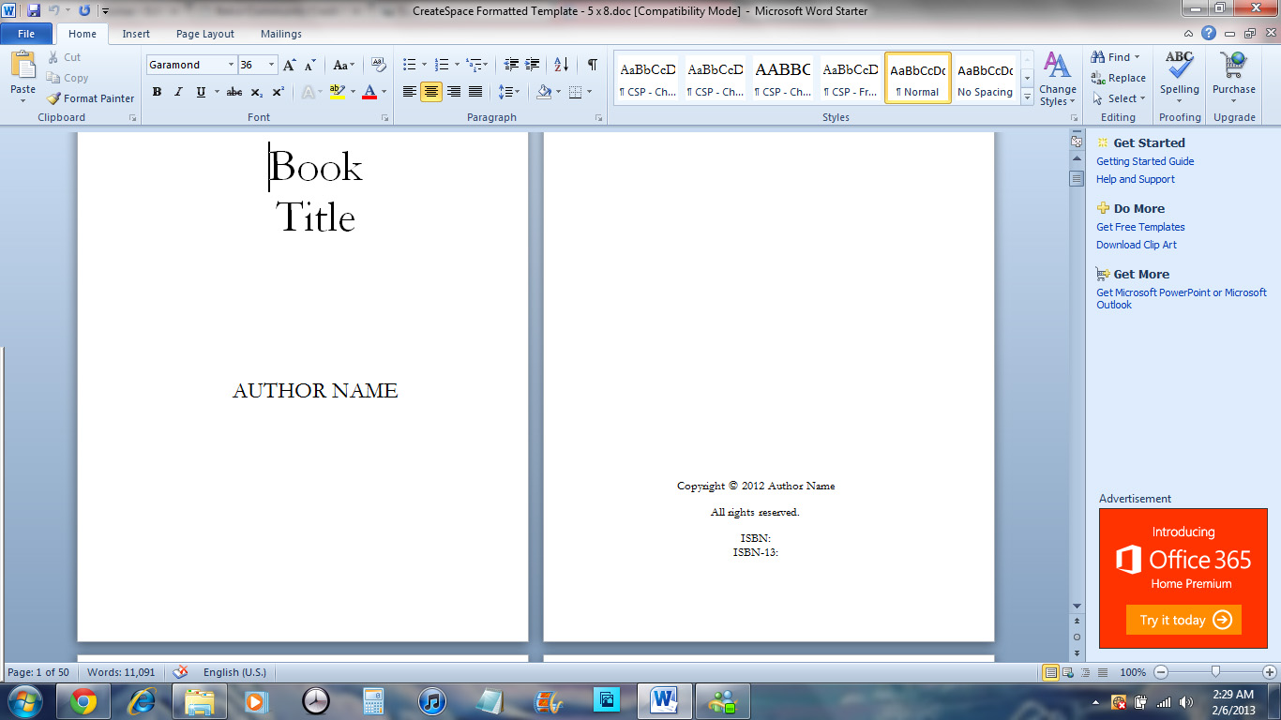
Task: Open the Calculator taskbar icon
Action: tap(374, 700)
